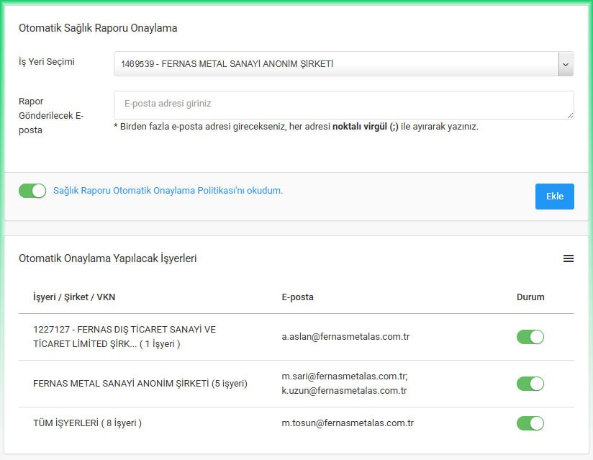This screenshot has width=593, height=460.
Task: Click the m.sari@fernasmetalas.com.tr email entry
Action: click(x=344, y=376)
